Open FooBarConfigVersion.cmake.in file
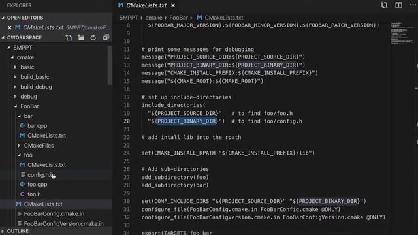This screenshot has width=418, height=235. [64, 224]
